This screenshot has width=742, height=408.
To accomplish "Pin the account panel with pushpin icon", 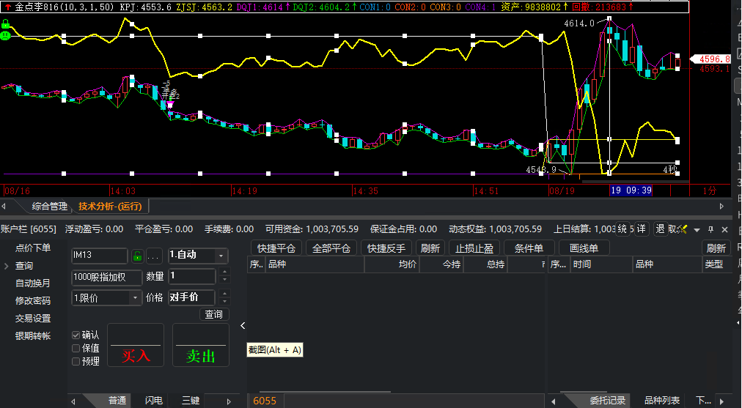I will [710, 229].
